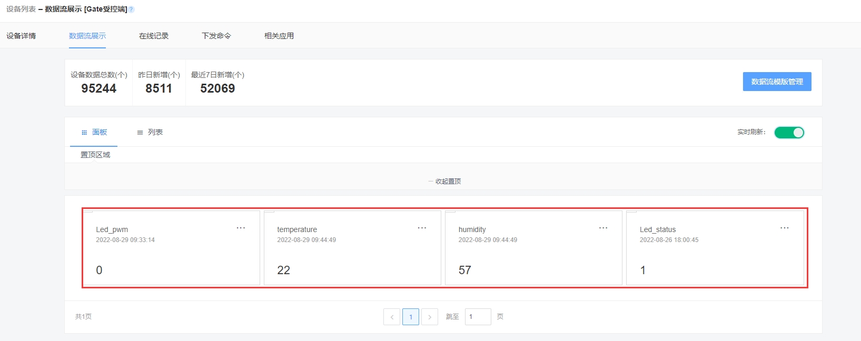This screenshot has height=341, width=861.
Task: Click the 数据流模版管理 button
Action: pos(777,82)
